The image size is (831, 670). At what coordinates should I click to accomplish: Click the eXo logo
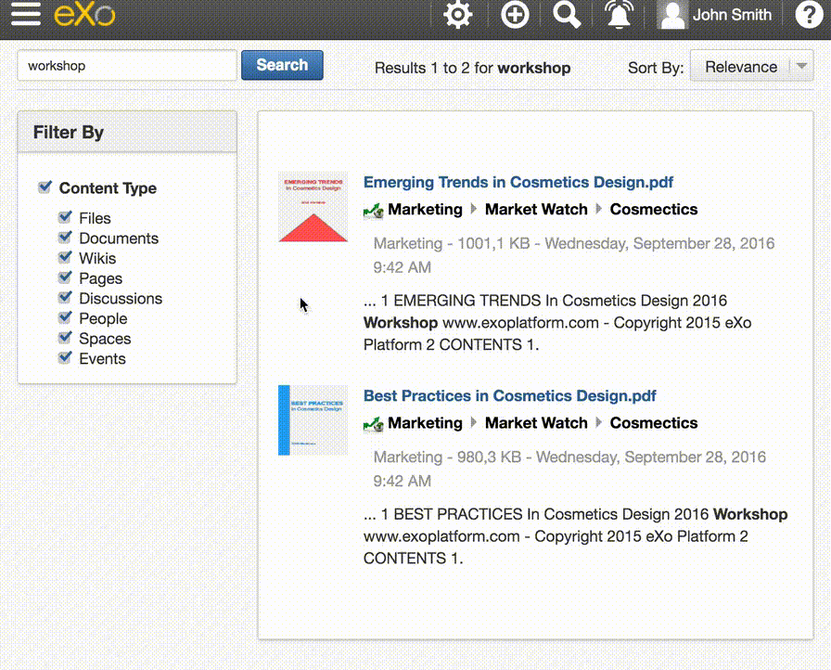(x=83, y=15)
